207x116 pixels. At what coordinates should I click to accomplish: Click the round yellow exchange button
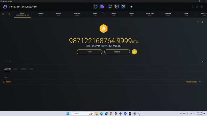click(x=134, y=52)
